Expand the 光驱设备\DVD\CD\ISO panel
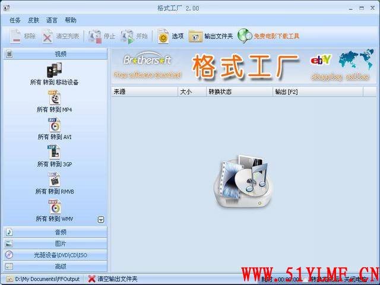This screenshot has height=285, width=380. 55,255
